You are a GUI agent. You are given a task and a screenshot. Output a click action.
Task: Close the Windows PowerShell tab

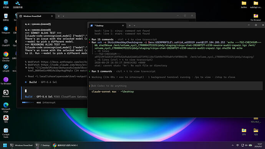(52, 16)
